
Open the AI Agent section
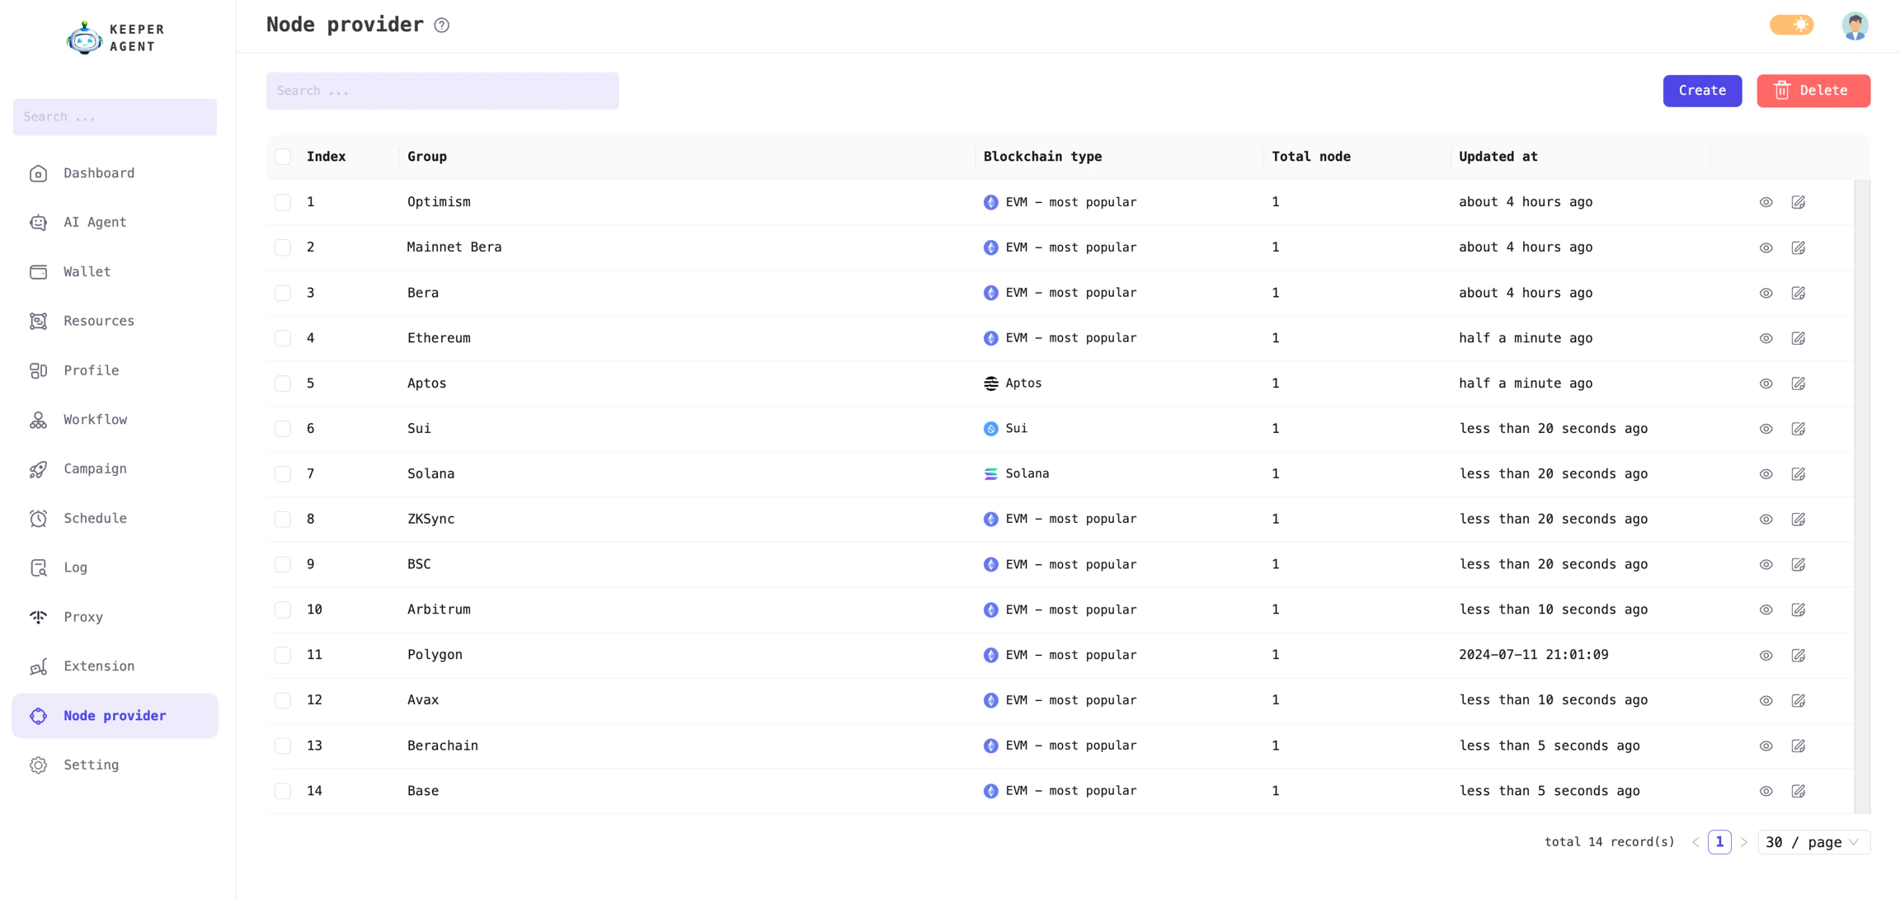click(x=93, y=222)
